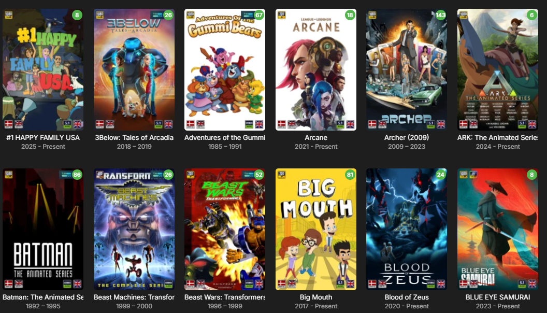547x313 pixels.
Task: Click the green 86 badge on Batman poster
Action: (77, 175)
